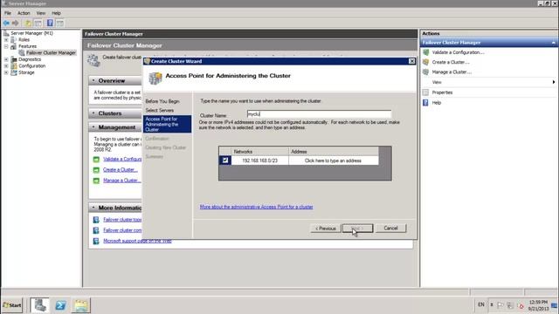Select the Select Servers wizard step
Image resolution: width=559 pixels, height=314 pixels.
point(159,111)
